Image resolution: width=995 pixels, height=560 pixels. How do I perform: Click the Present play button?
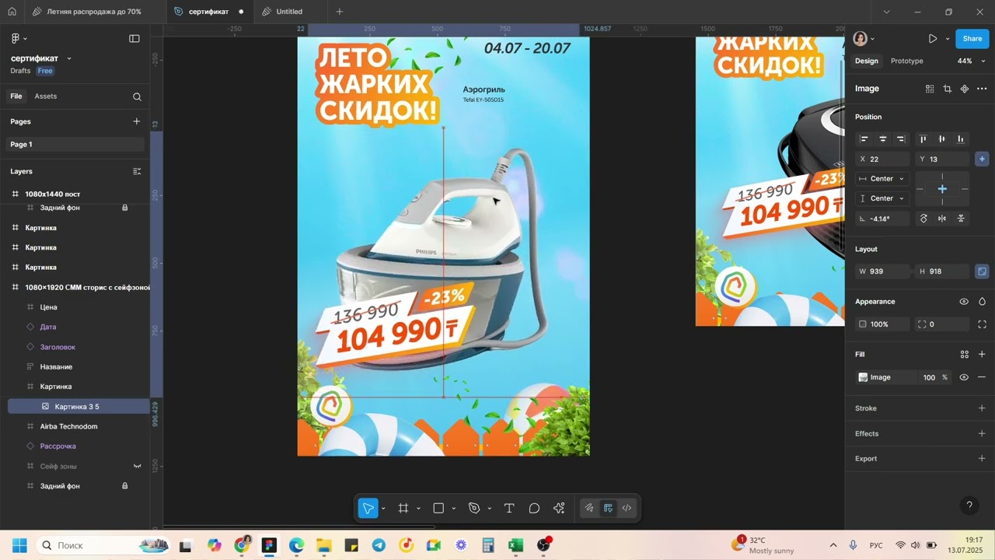932,38
